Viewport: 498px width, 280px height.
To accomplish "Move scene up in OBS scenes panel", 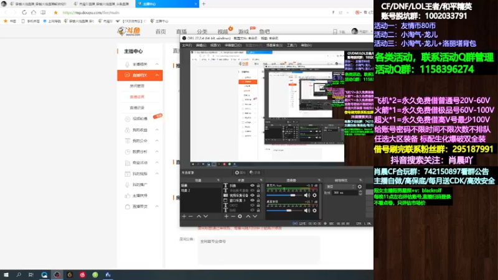I will pyautogui.click(x=199, y=216).
